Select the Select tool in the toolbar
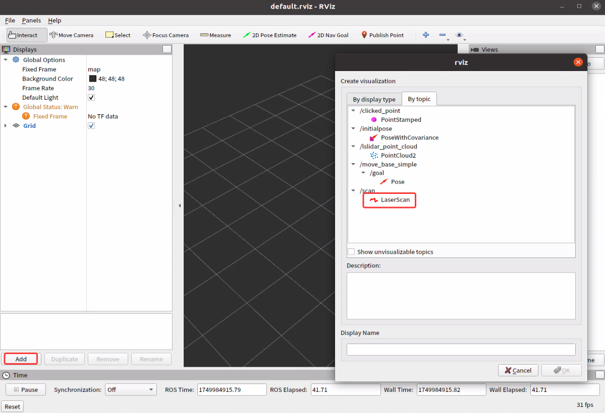 click(118, 35)
